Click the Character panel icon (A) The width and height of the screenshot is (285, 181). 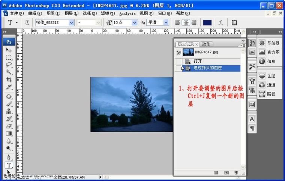(252, 119)
